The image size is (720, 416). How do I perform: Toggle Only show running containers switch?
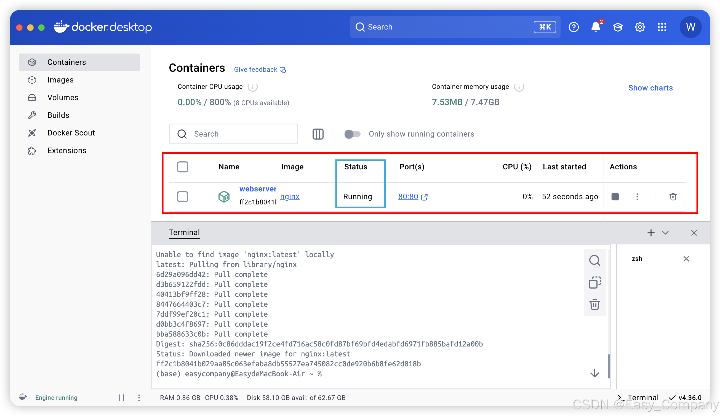(x=352, y=134)
